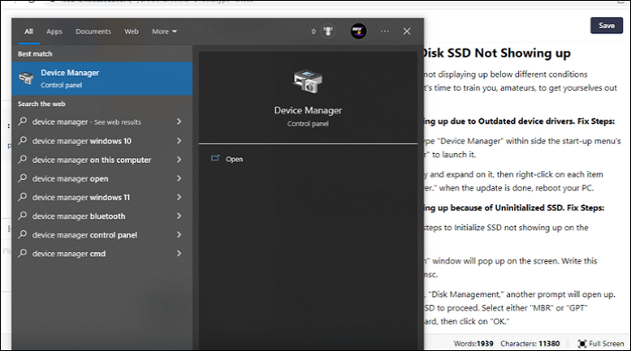Screen dimensions: 631x351
Task: Click the large Device Manager preview icon
Action: (x=308, y=82)
